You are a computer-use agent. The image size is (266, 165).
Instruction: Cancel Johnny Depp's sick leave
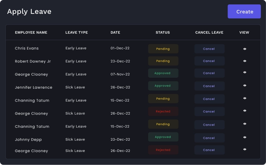tap(209, 138)
